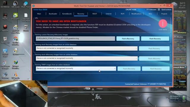190x107 pixels.
Task: Minimize the Multi-Tool window
Action: (161, 6)
